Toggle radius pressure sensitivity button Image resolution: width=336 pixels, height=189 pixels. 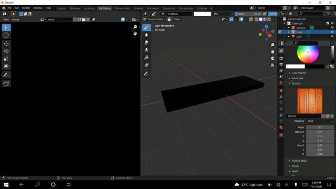pyautogui.click(x=265, y=14)
